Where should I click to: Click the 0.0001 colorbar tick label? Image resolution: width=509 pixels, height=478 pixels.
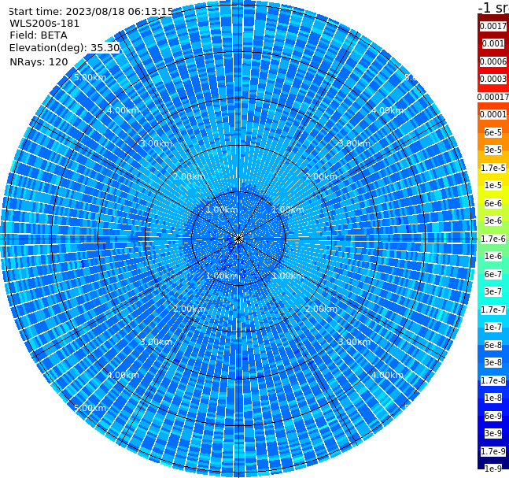(493, 114)
